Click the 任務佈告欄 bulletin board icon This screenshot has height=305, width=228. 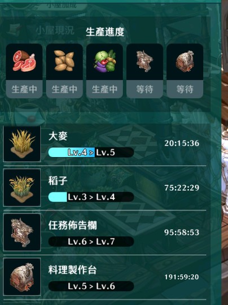tap(22, 232)
